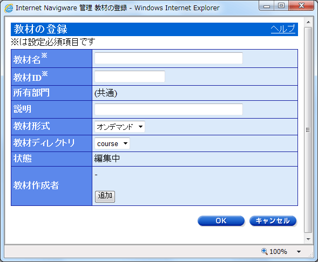Click the 教材の登録 heading
This screenshot has width=318, height=262.
click(x=40, y=29)
